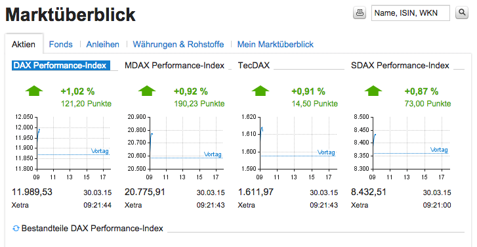This screenshot has height=247, width=477.
Task: Click the SDAX green up arrow
Action: click(x=373, y=91)
